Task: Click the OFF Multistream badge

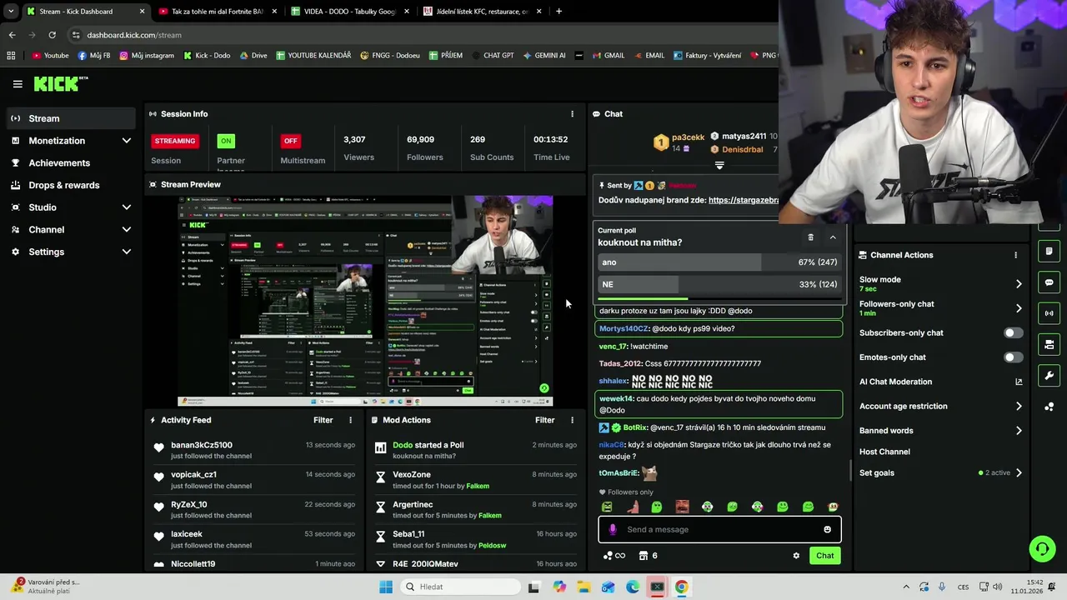Action: click(290, 141)
